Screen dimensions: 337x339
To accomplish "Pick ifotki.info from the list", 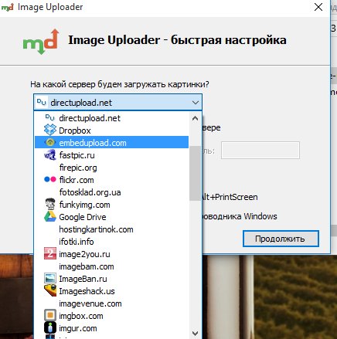I will 111,242.
